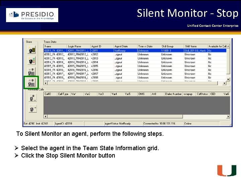241x181 pixels.
Task: Click the Intercept call button in Monitored Calls
Action: pyautogui.click(x=32, y=108)
